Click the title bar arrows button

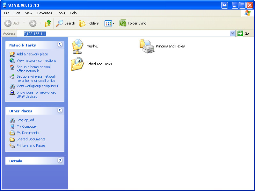click(x=224, y=5)
